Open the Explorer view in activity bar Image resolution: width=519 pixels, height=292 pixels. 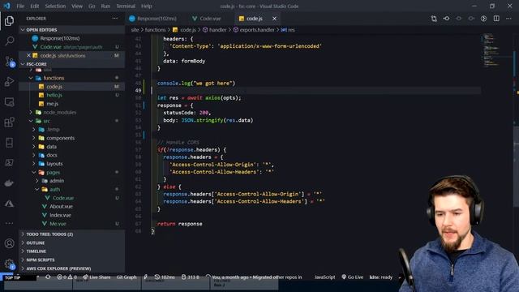click(9, 21)
